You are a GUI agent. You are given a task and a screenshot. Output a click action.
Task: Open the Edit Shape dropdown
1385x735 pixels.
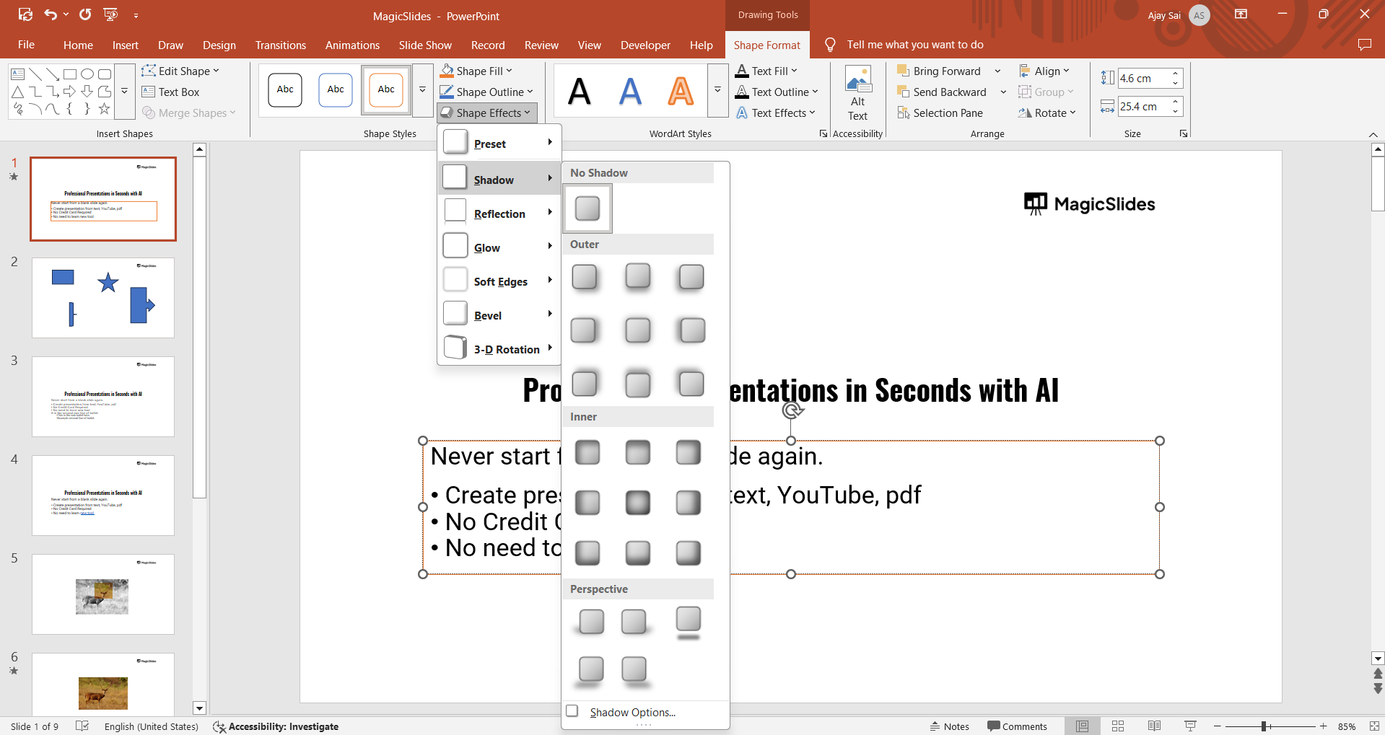point(180,71)
